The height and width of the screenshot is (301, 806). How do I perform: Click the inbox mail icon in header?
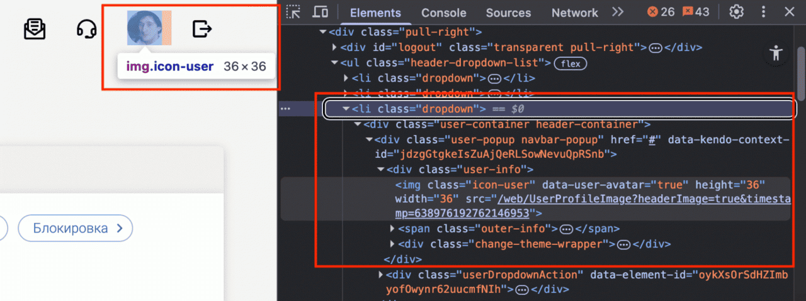tap(35, 29)
